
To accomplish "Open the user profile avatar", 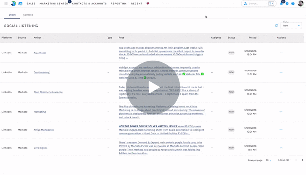I will pos(300,3).
